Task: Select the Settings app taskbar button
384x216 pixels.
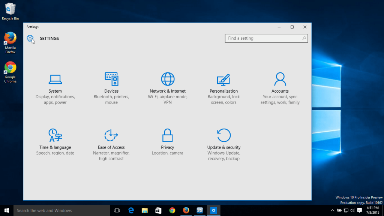Action: tap(213, 210)
